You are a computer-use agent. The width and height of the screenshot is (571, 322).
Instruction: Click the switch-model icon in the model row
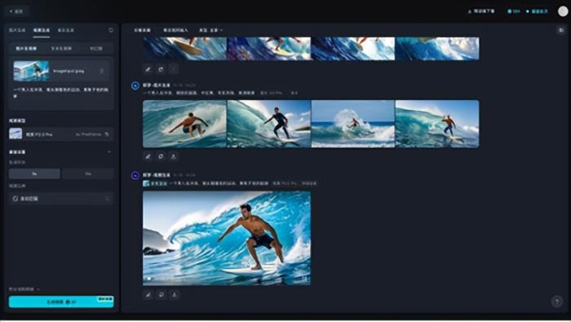tap(107, 135)
